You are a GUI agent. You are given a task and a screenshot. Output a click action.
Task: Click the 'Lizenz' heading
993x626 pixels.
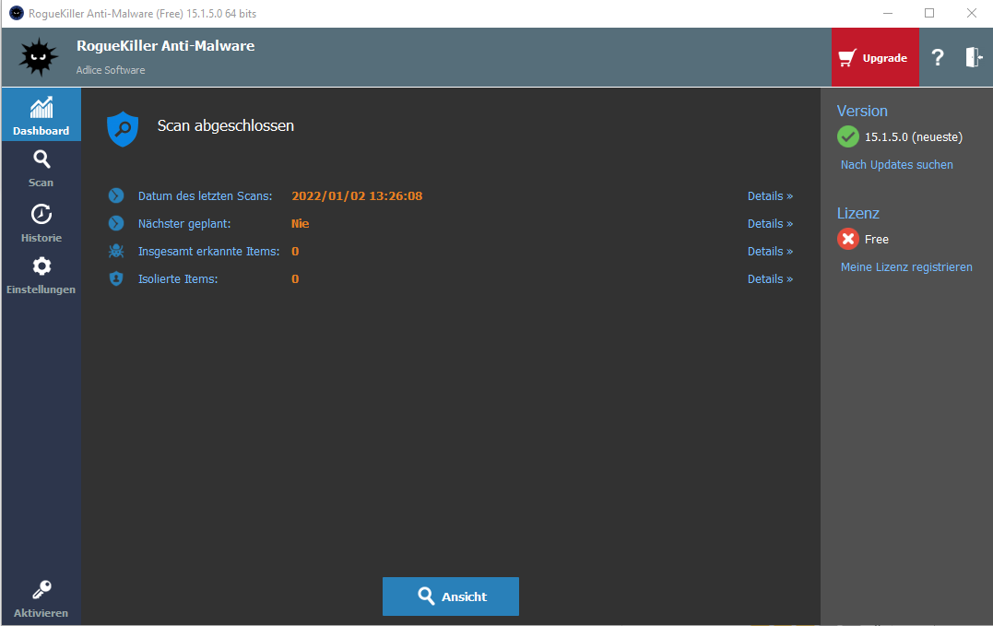858,213
